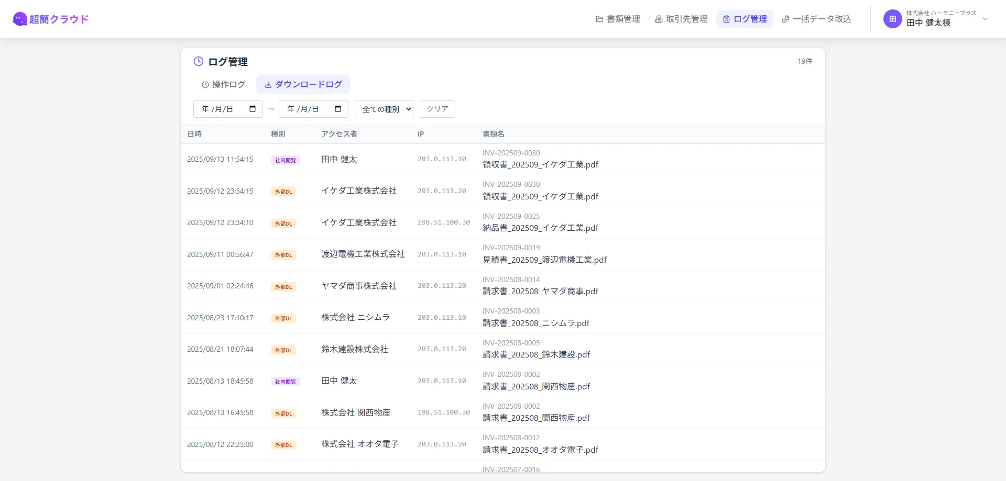
Task: Select the ログ管理 navigation item
Action: click(745, 19)
